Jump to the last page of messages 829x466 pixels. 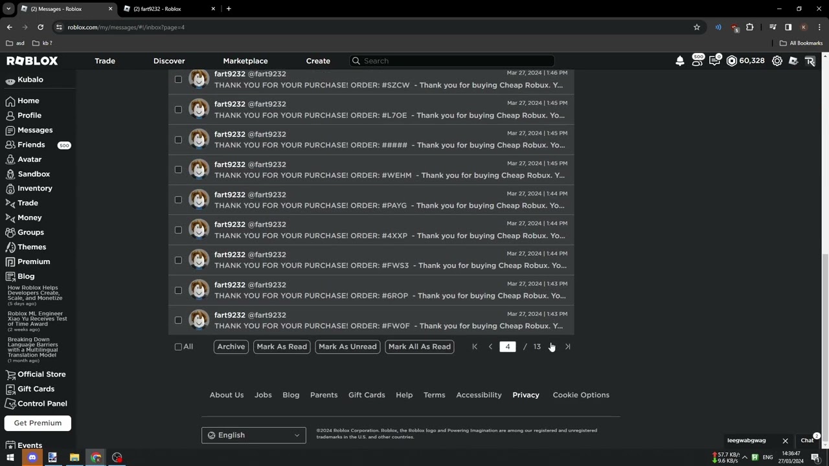click(567, 347)
